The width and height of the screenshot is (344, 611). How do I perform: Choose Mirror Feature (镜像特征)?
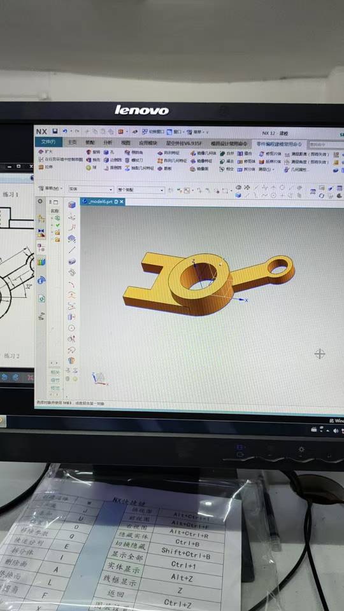click(x=201, y=161)
